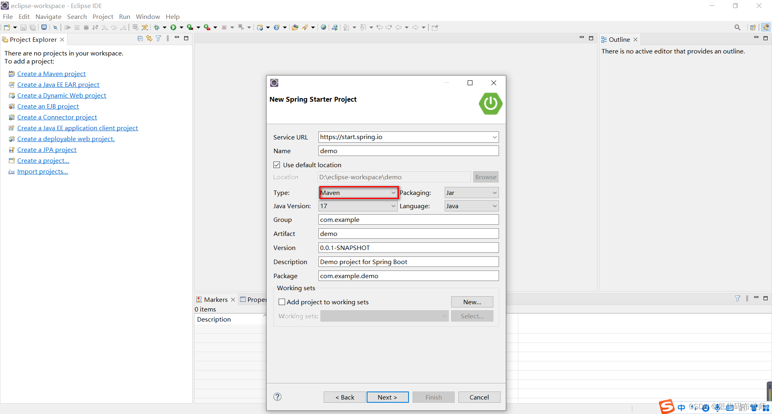This screenshot has width=772, height=414.
Task: Click the Back navigation arrow icon
Action: tap(398, 27)
